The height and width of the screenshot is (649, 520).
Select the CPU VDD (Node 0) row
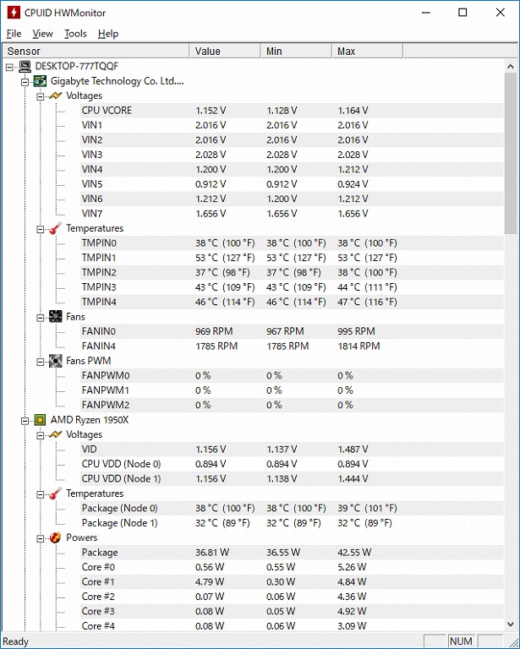coord(292,464)
